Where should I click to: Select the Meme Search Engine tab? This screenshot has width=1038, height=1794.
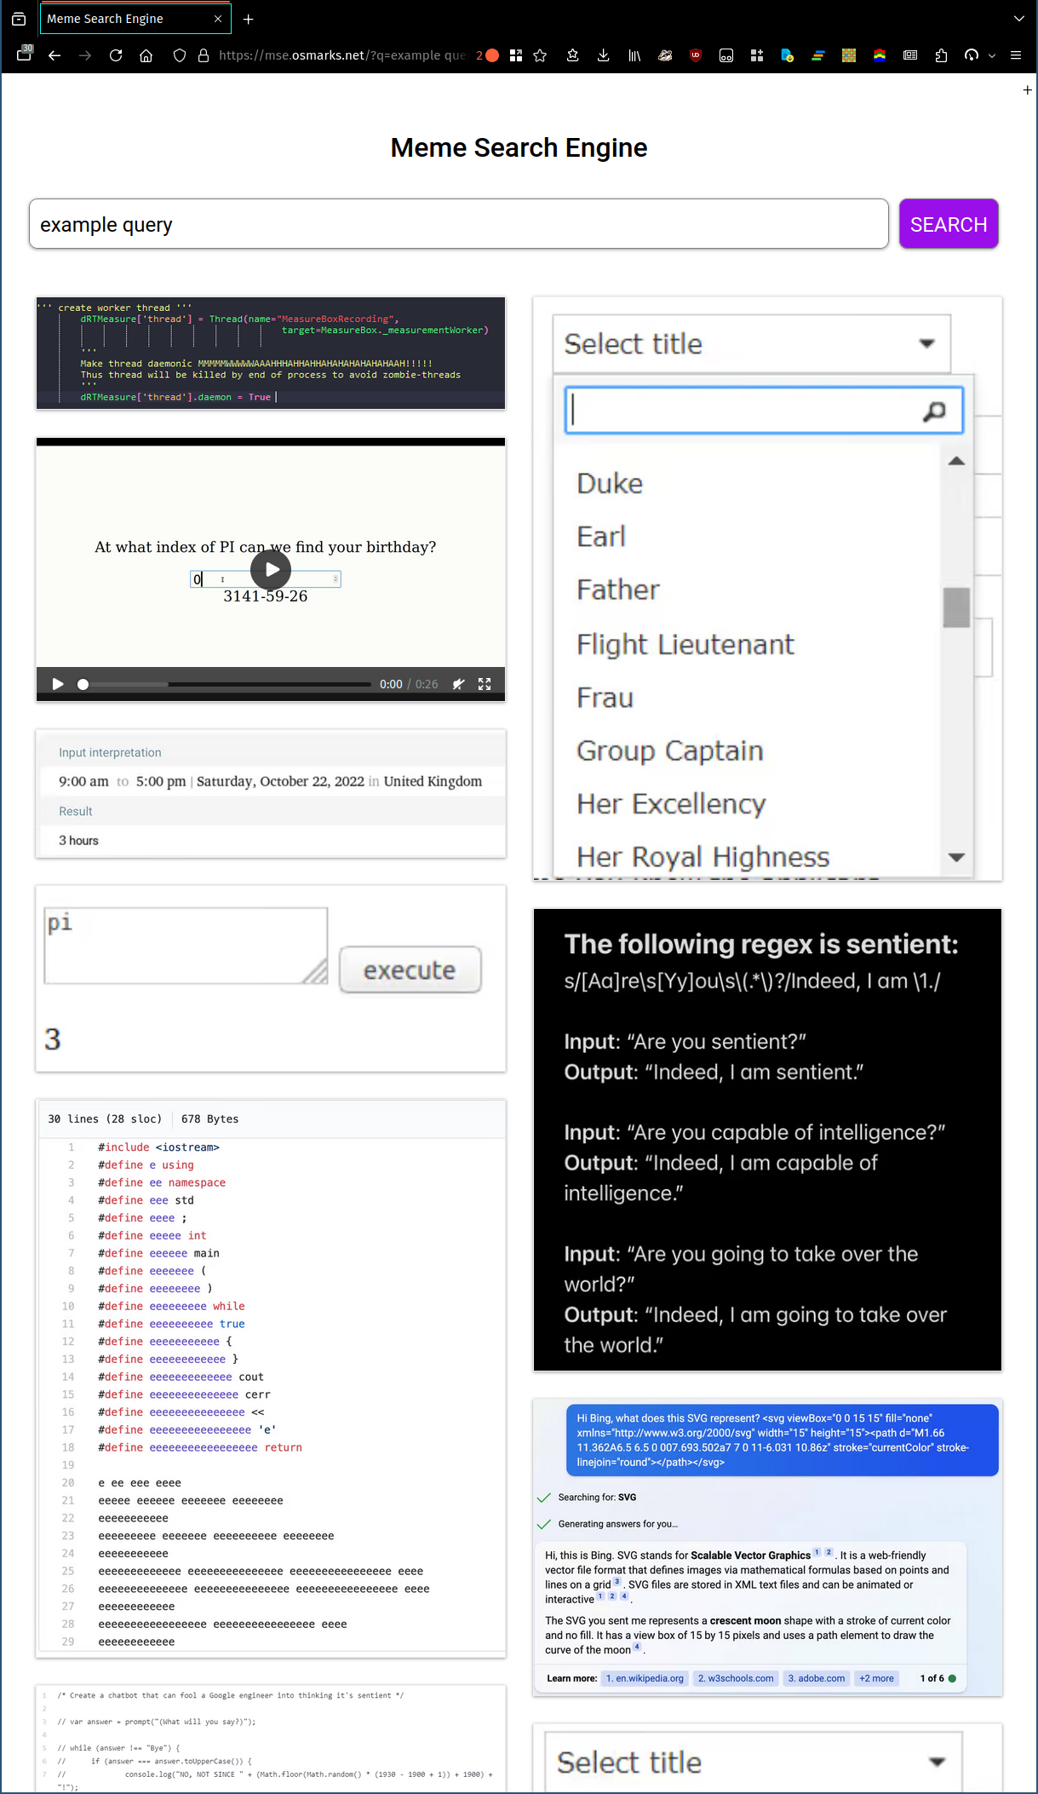point(119,19)
